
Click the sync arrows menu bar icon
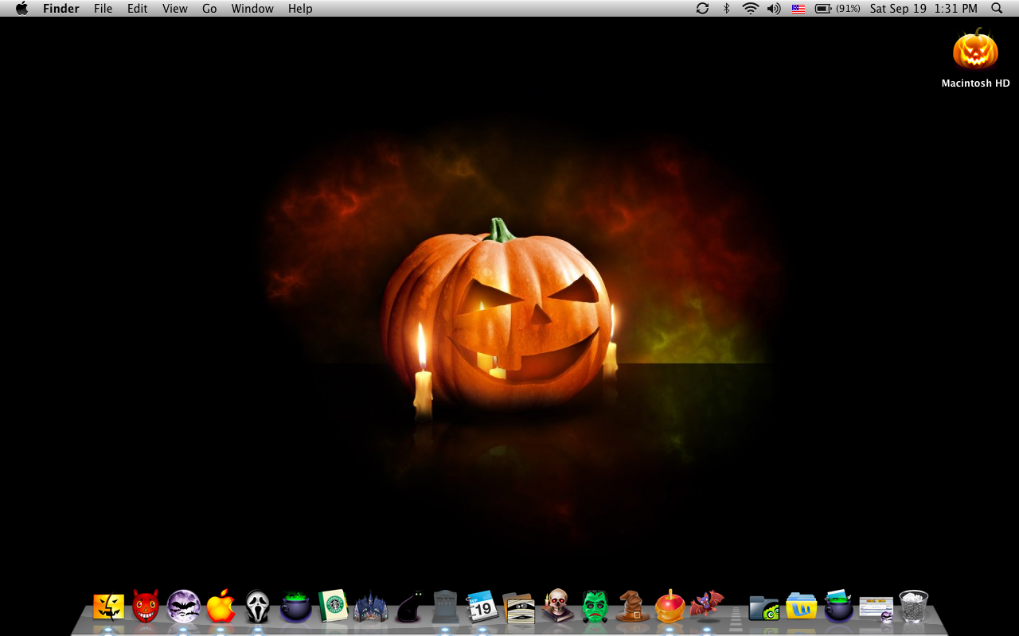(702, 8)
